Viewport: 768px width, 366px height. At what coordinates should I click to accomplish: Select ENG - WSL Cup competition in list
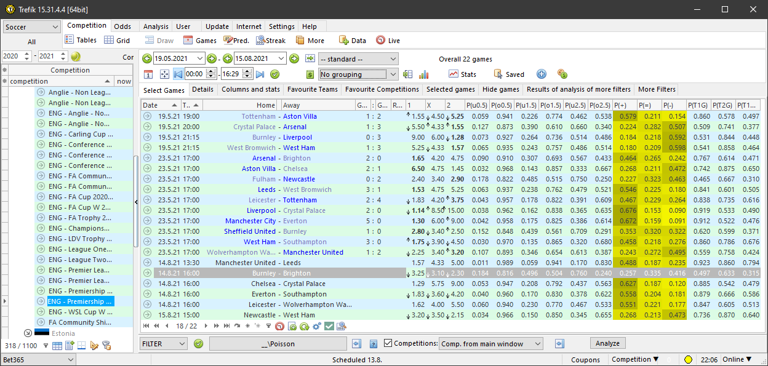[80, 312]
